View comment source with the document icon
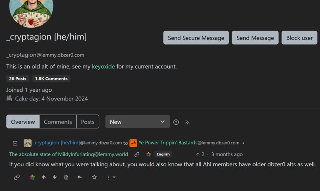The width and height of the screenshot is (320, 191). (66, 177)
